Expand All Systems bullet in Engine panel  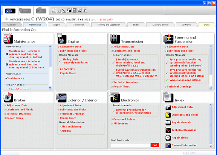pos(58,69)
